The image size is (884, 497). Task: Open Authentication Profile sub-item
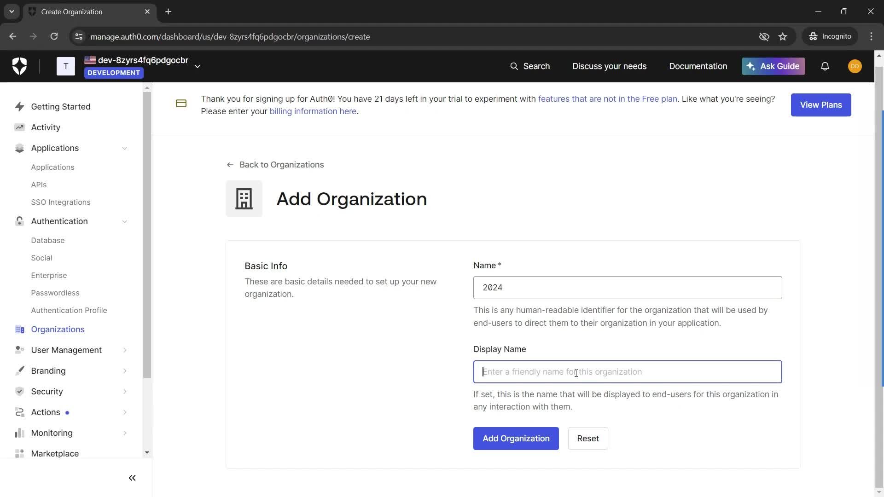click(69, 311)
